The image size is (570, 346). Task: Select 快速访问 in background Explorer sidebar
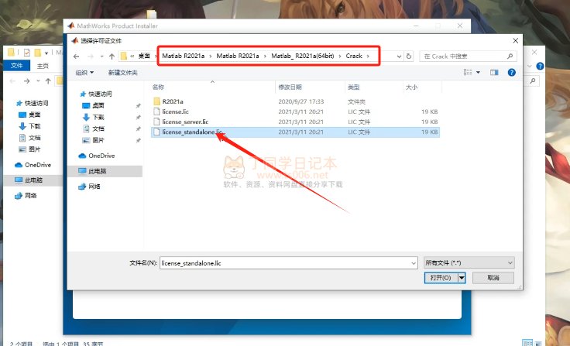pos(32,103)
